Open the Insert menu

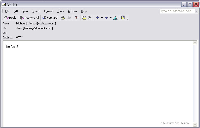[x=36, y=11]
